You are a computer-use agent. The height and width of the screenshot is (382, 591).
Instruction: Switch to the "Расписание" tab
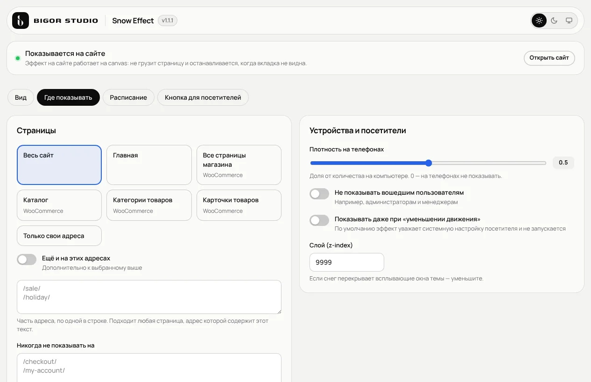(128, 97)
